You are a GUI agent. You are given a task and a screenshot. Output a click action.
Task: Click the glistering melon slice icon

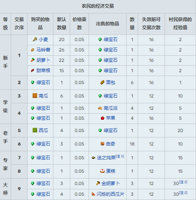point(93,194)
